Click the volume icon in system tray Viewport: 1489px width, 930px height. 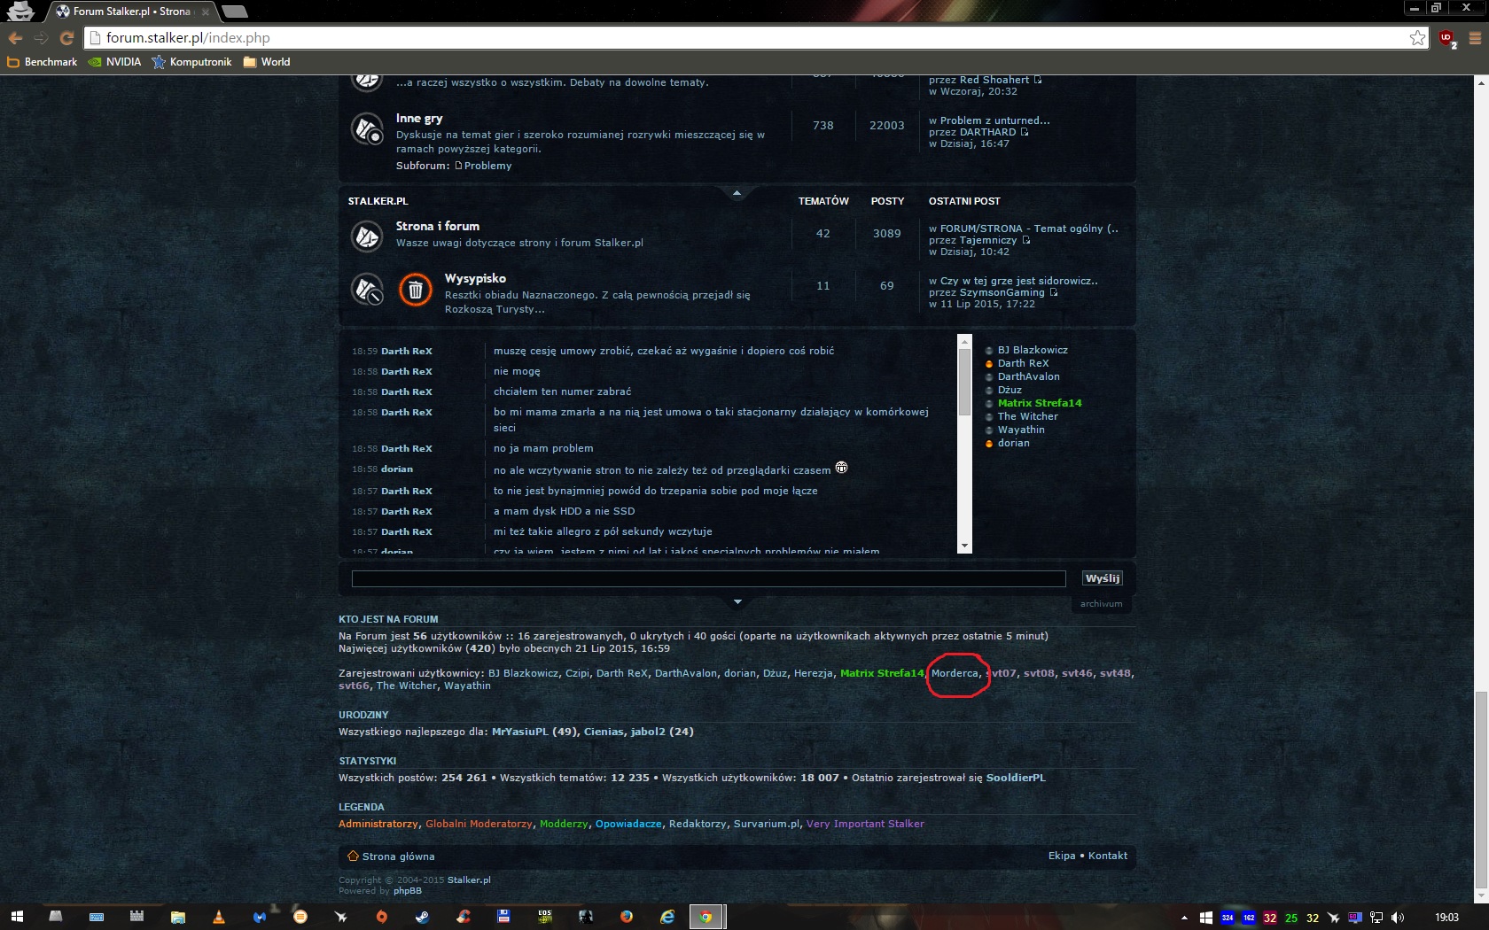point(1398,918)
